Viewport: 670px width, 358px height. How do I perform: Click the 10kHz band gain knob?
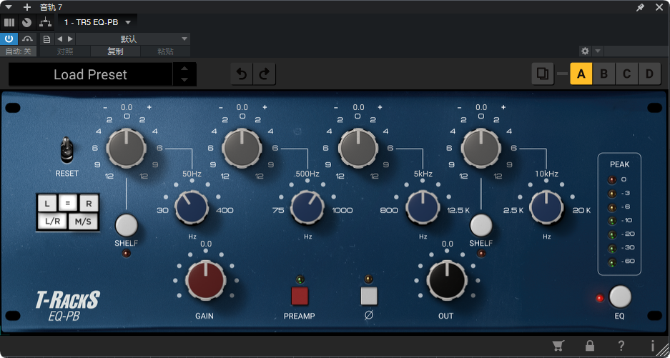click(x=481, y=147)
